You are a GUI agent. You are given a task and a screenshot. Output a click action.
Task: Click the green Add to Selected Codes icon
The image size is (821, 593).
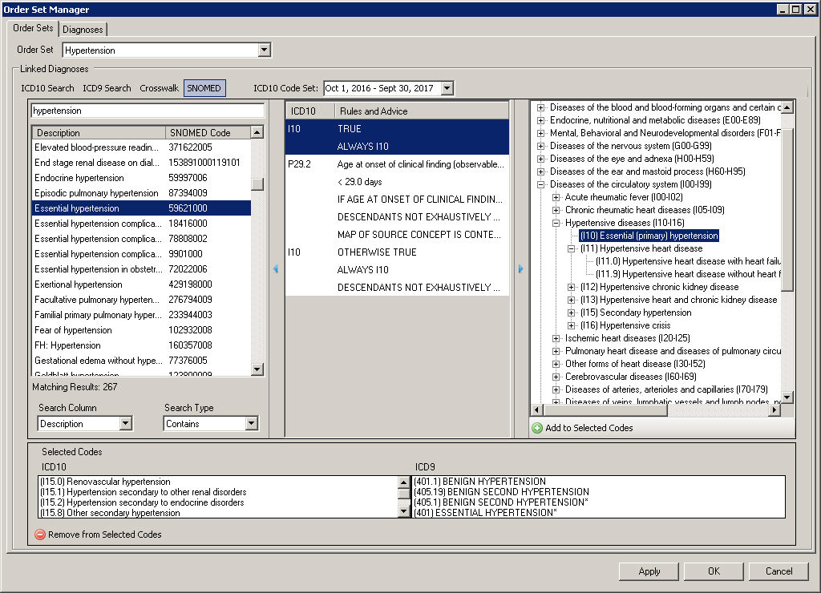pos(536,428)
